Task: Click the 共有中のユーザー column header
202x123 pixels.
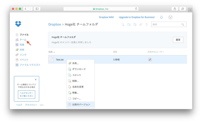Action: point(156,52)
